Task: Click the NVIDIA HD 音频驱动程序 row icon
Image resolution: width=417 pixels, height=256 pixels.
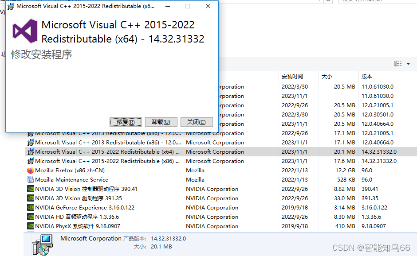Action: tap(31, 217)
